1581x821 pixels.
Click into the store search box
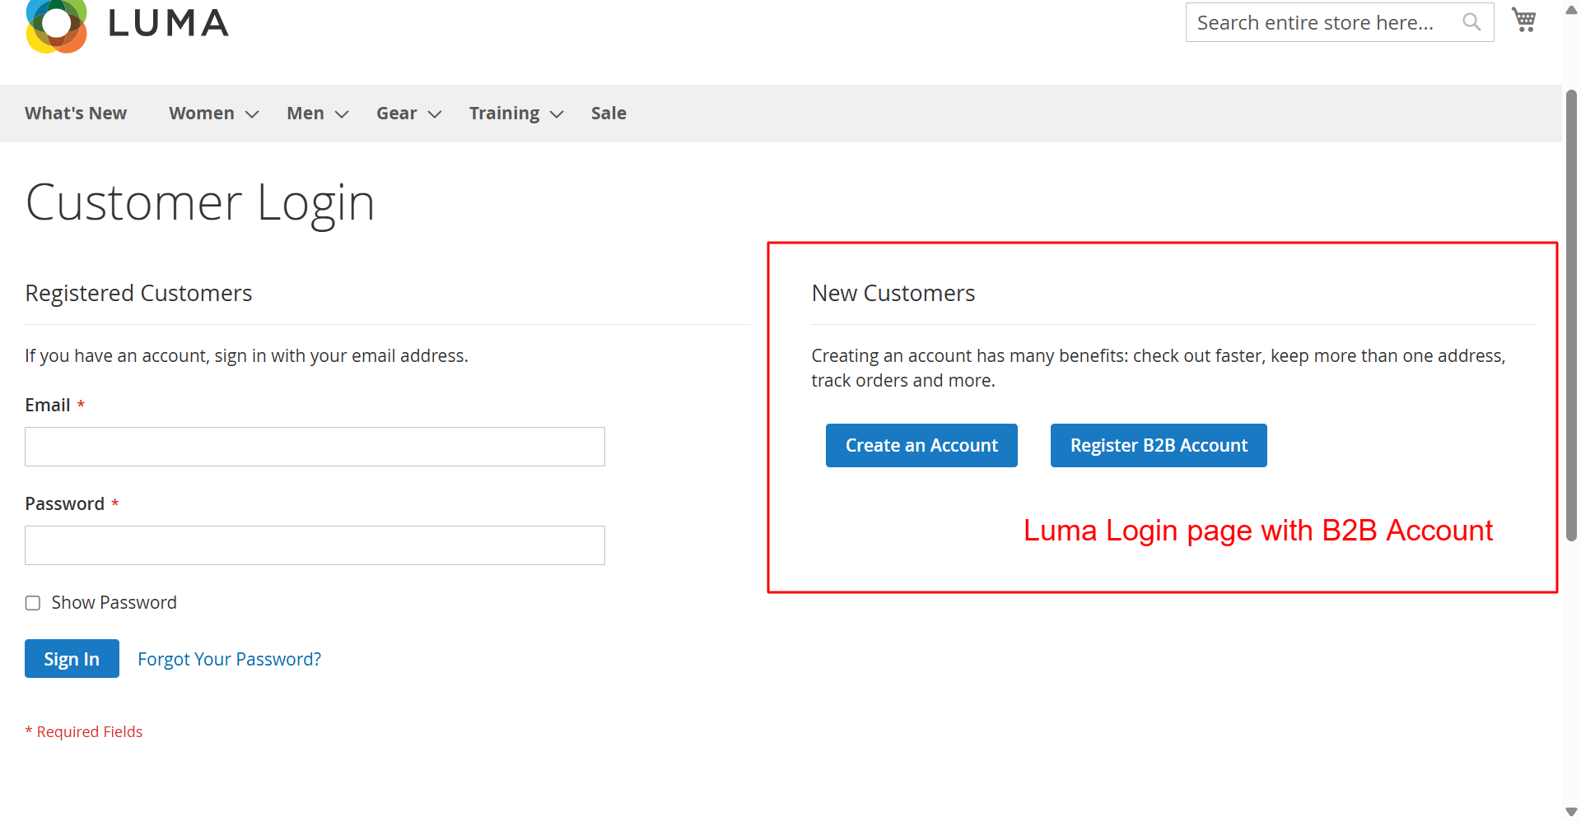point(1317,22)
